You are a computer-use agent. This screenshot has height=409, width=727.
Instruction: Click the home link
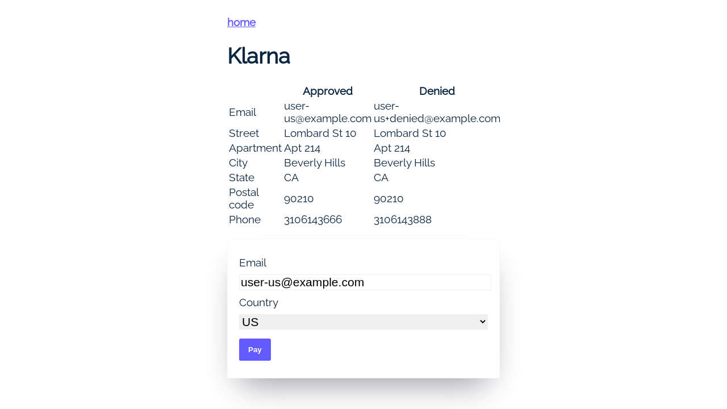click(x=241, y=22)
